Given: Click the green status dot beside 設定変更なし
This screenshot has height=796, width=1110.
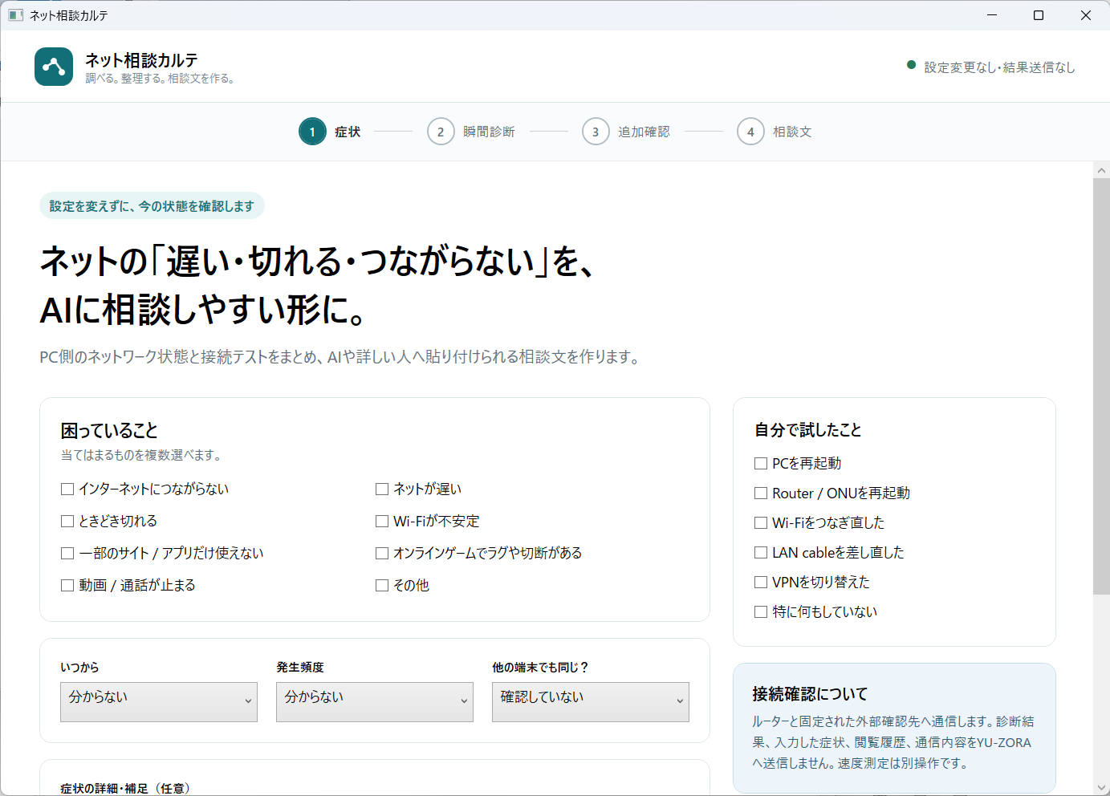Looking at the screenshot, I should (911, 65).
